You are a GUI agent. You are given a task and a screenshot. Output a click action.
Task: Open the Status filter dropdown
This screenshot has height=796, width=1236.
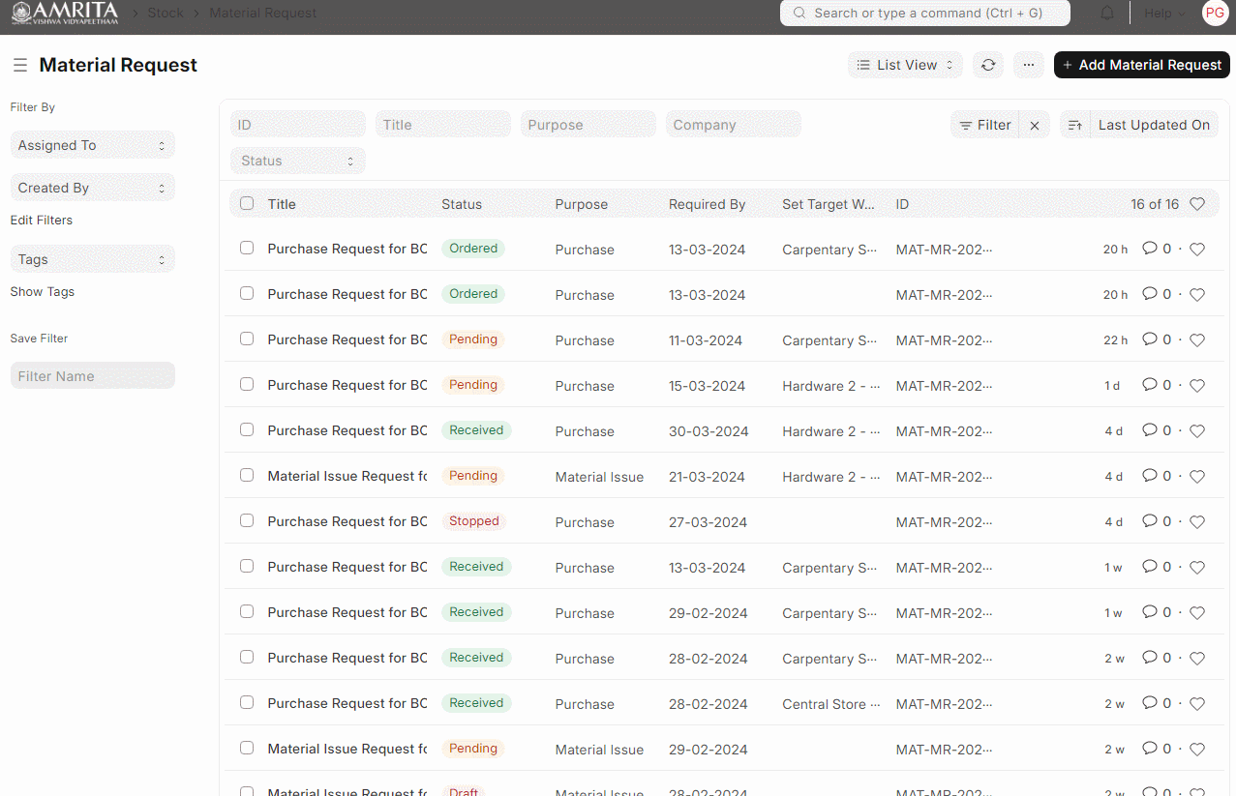coord(297,161)
